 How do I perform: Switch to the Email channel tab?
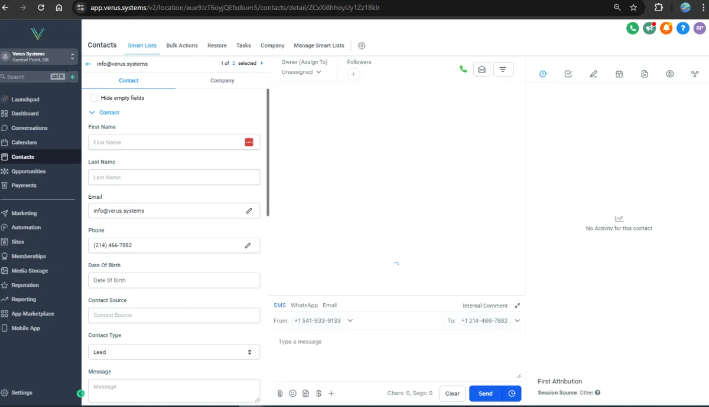click(x=330, y=305)
